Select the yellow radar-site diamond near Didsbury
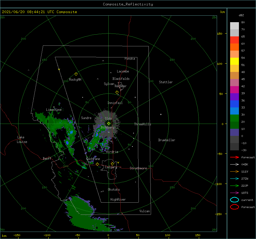The height and width of the screenshot is (239, 256). point(109,124)
